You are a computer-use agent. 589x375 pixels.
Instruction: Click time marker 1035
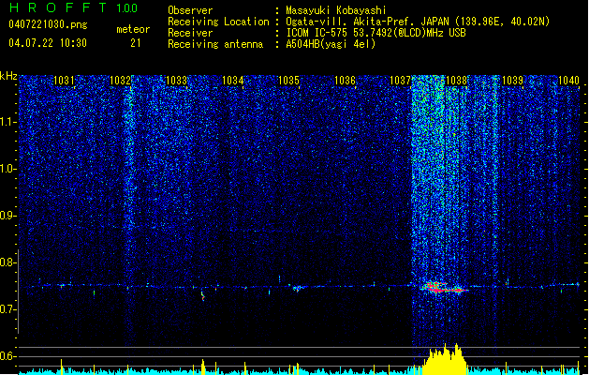coord(288,81)
